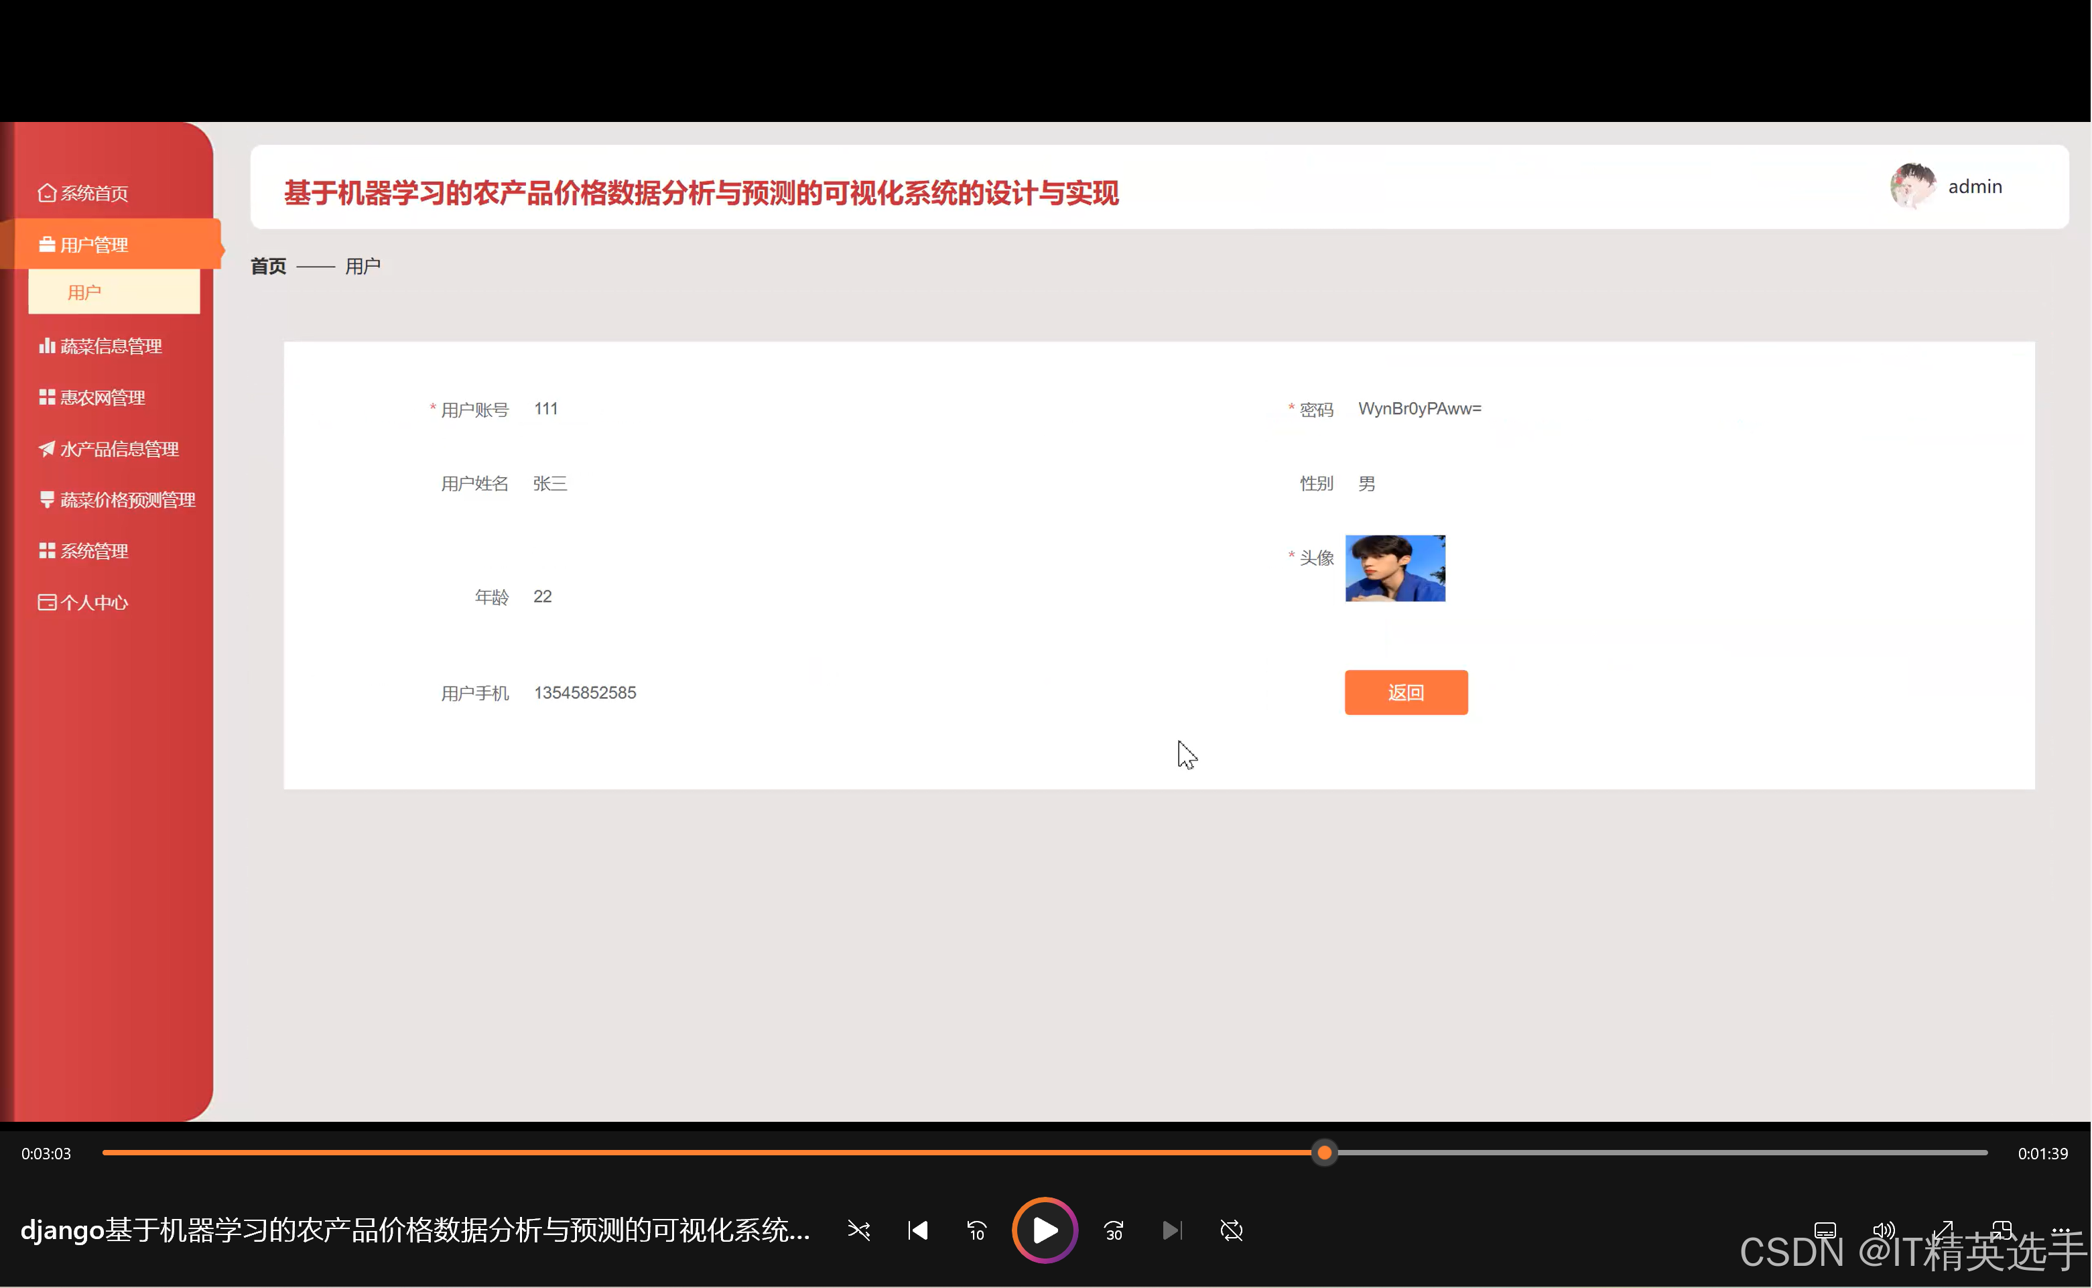Click the paper plane icon beside 水产品信息管理
This screenshot has height=1288, width=2092.
pyautogui.click(x=47, y=448)
